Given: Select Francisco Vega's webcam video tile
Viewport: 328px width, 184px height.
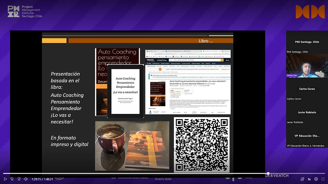Looking at the screenshot, I should [307, 66].
